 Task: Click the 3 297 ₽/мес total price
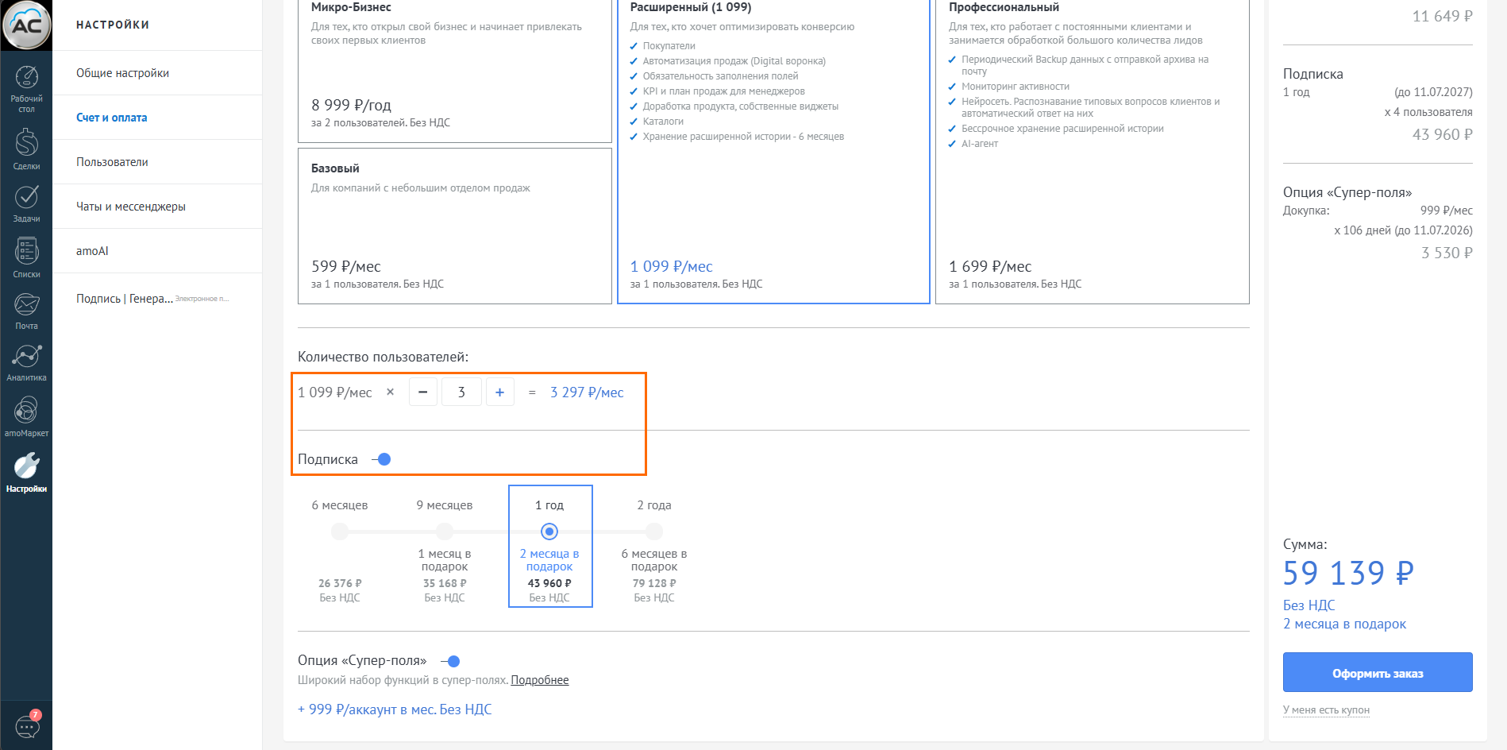587,392
